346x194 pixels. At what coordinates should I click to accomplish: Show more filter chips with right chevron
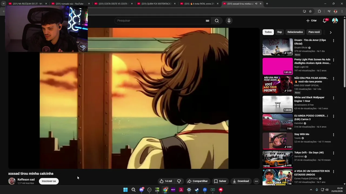(x=331, y=32)
